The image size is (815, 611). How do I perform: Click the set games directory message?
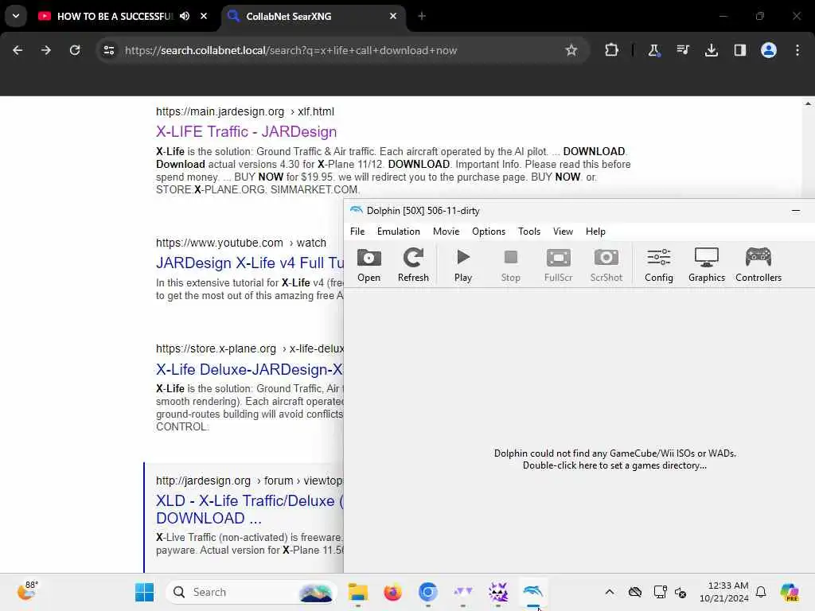point(615,459)
